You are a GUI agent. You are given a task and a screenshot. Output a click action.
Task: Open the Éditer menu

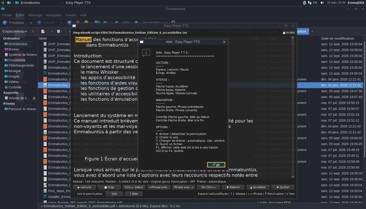pyautogui.click(x=20, y=15)
